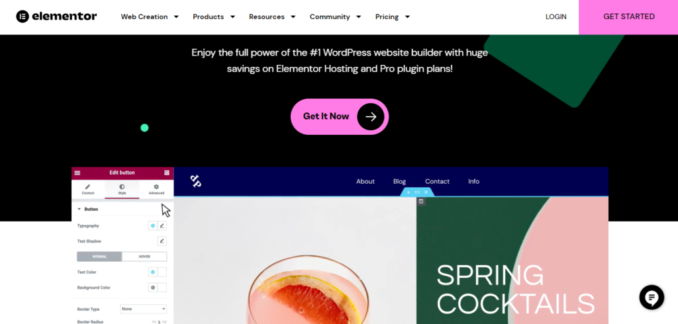Open the Border Type dropdown
678x324 pixels.
143,309
